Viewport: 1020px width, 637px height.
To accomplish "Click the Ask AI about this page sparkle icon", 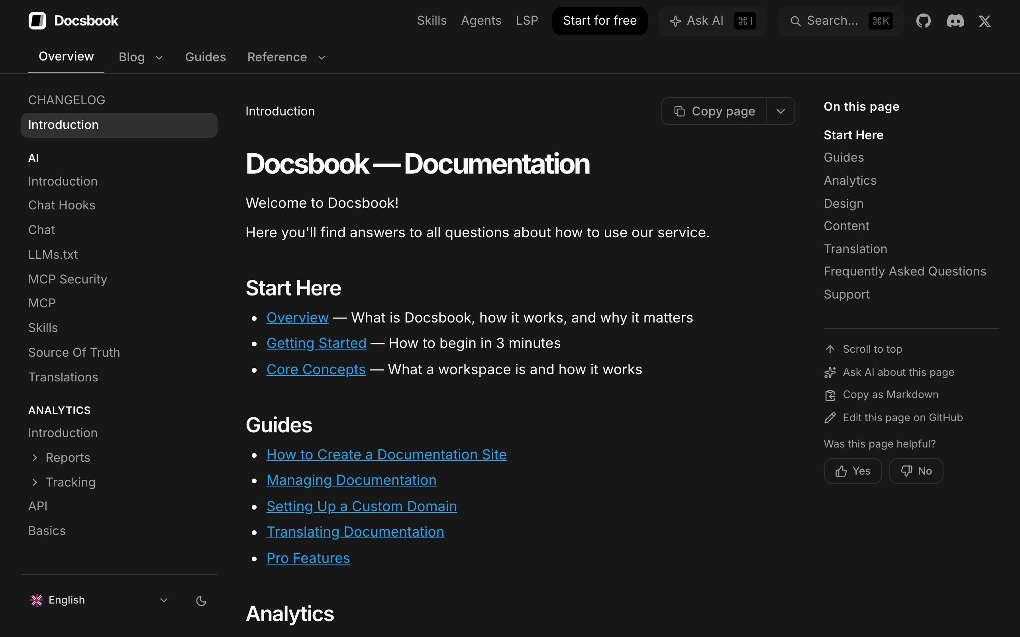I will pyautogui.click(x=830, y=372).
